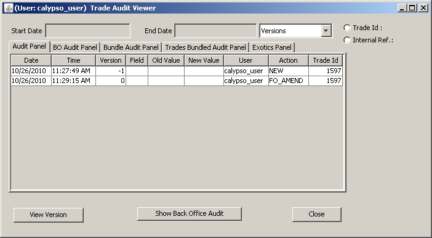
Task: Sort by the Time column header
Action: coord(74,60)
